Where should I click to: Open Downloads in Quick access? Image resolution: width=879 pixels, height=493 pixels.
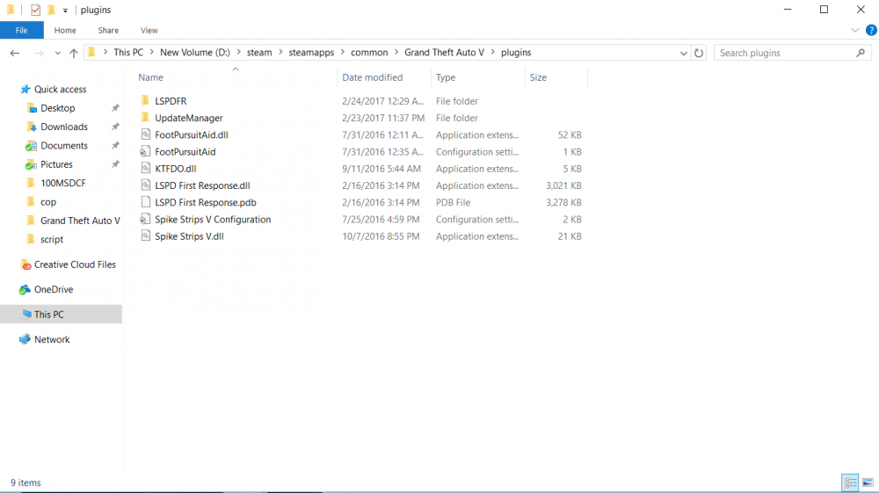pyautogui.click(x=64, y=127)
